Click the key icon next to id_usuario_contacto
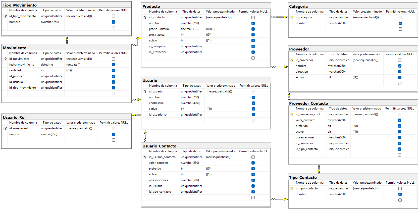The image size is (419, 210). 145,157
